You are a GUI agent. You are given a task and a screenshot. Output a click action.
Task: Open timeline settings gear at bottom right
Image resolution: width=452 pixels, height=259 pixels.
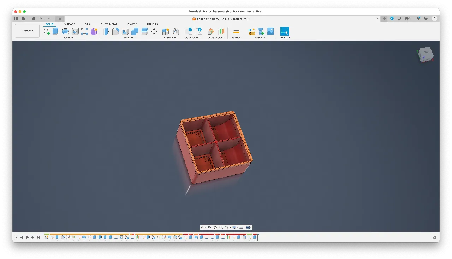tap(435, 237)
